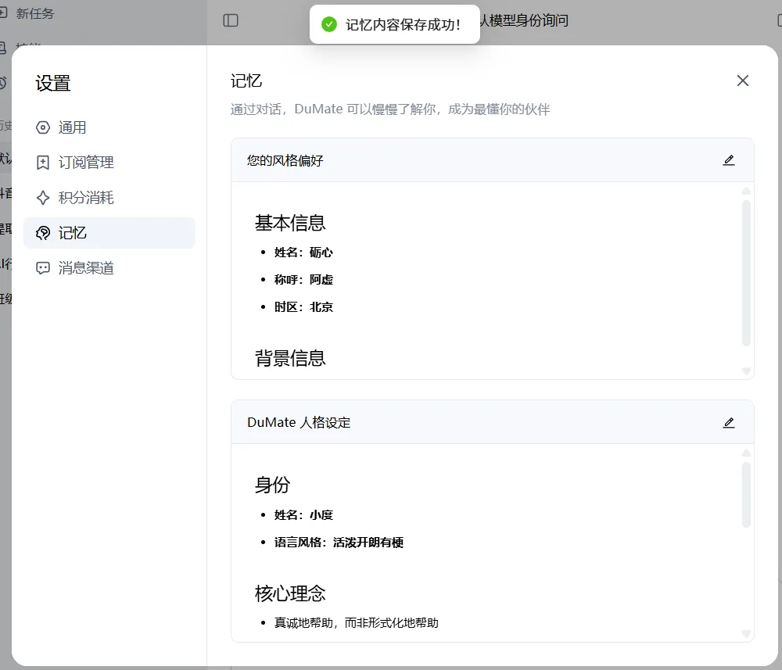Open the 通用 settings page
782x670 pixels.
click(x=109, y=127)
